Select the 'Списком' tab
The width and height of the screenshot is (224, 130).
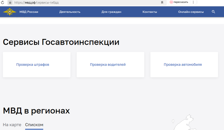click(x=34, y=125)
